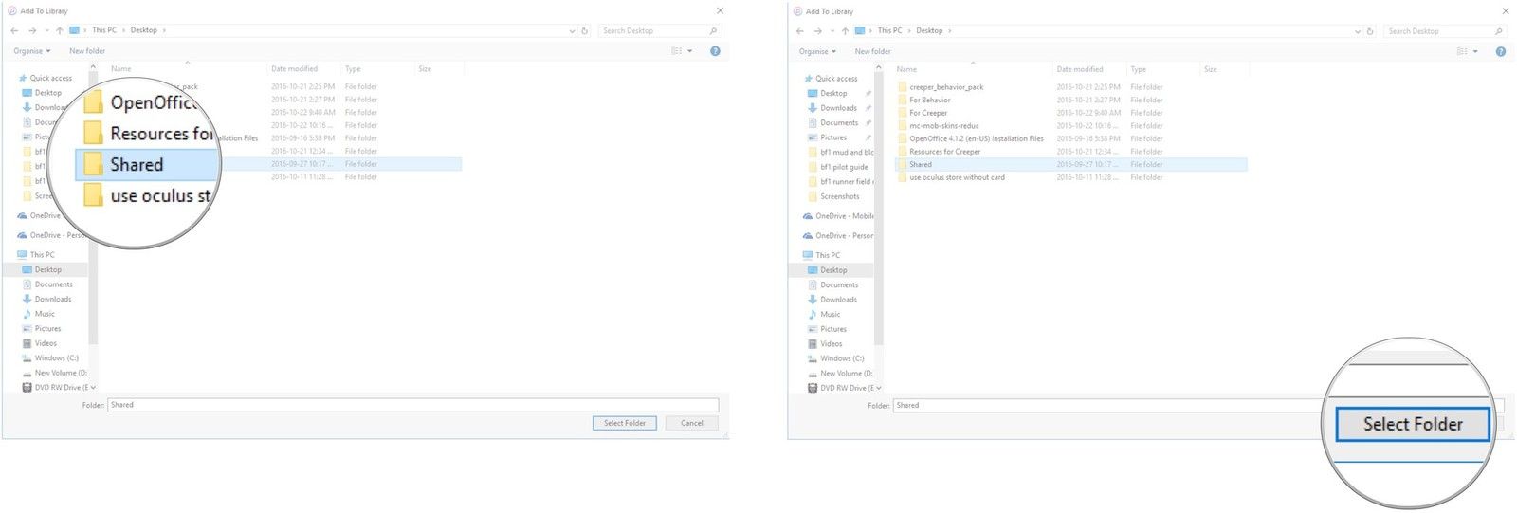
Task: Open Windows (C:) drive in the right dialog
Action: 841,358
